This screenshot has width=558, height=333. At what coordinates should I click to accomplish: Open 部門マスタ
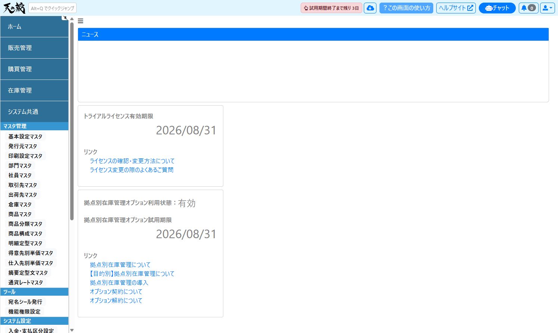(20, 166)
